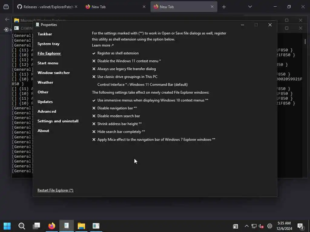Open the taskbar clock and date

(x=284, y=226)
